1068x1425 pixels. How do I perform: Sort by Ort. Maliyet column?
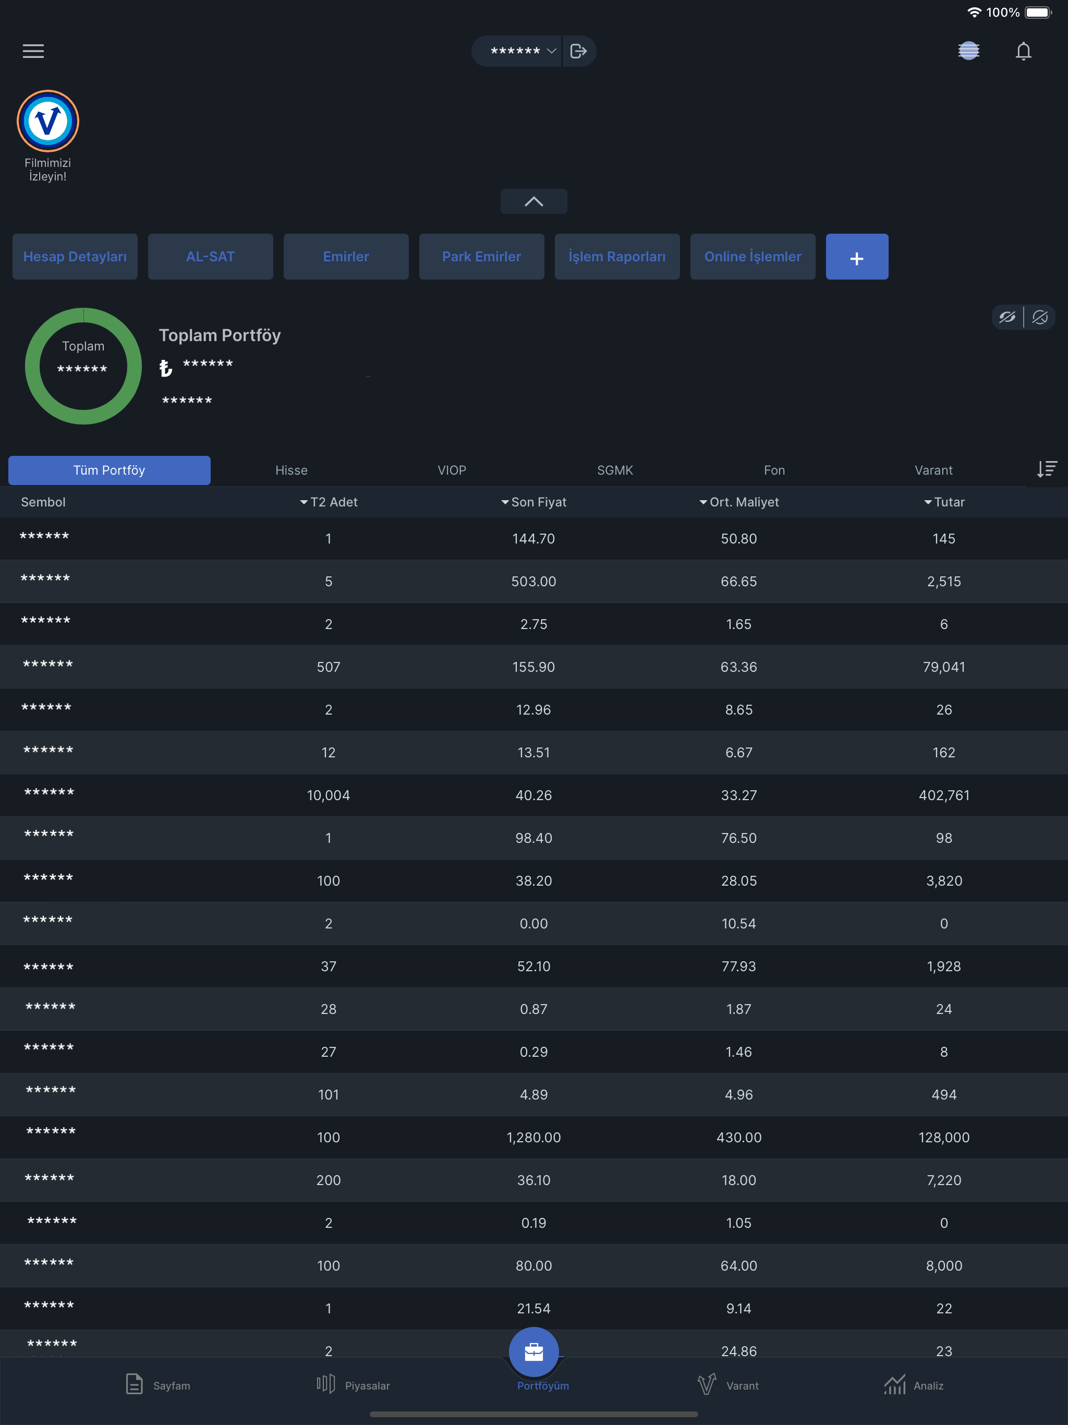[739, 502]
